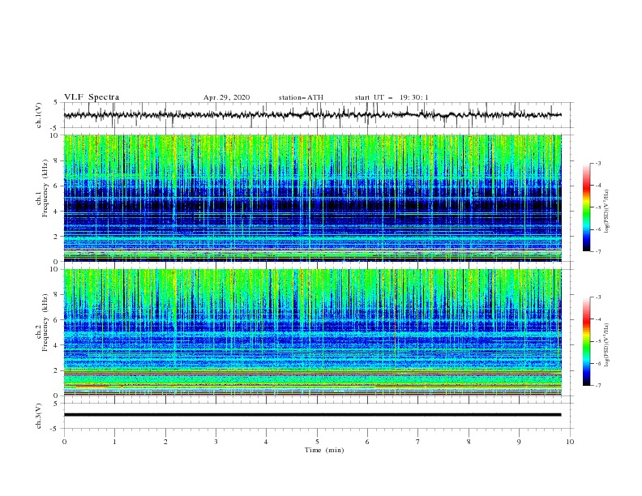Pick the ch.1 spectrogram color bar

(586, 207)
